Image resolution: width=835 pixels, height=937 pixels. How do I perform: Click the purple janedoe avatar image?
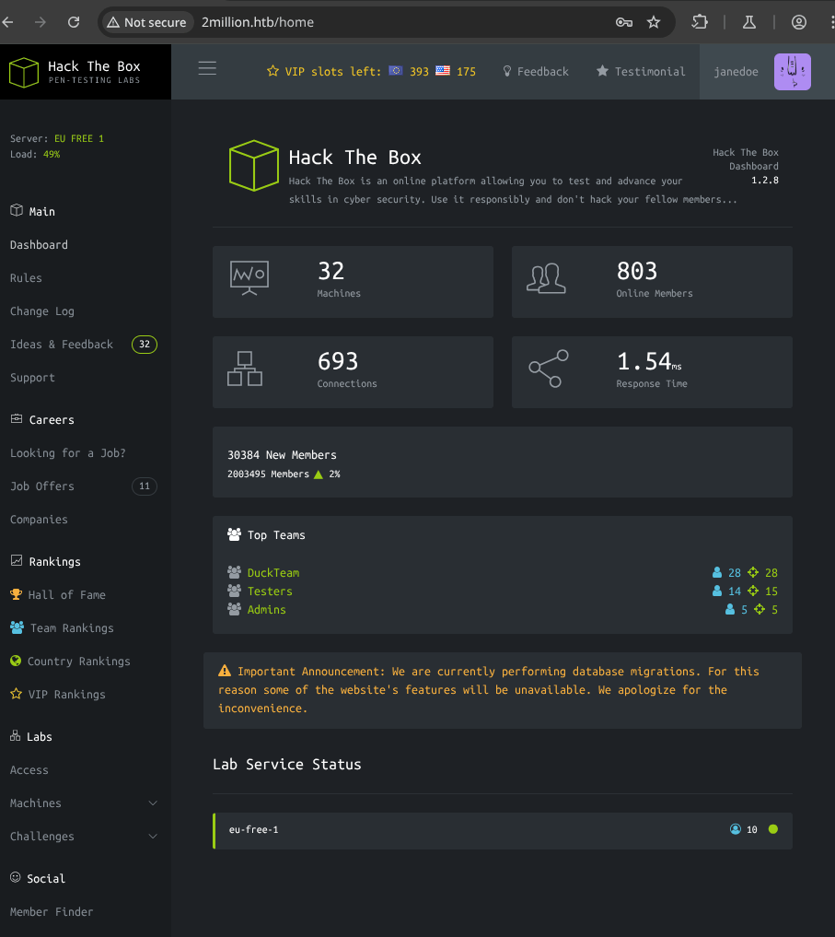[x=792, y=72]
